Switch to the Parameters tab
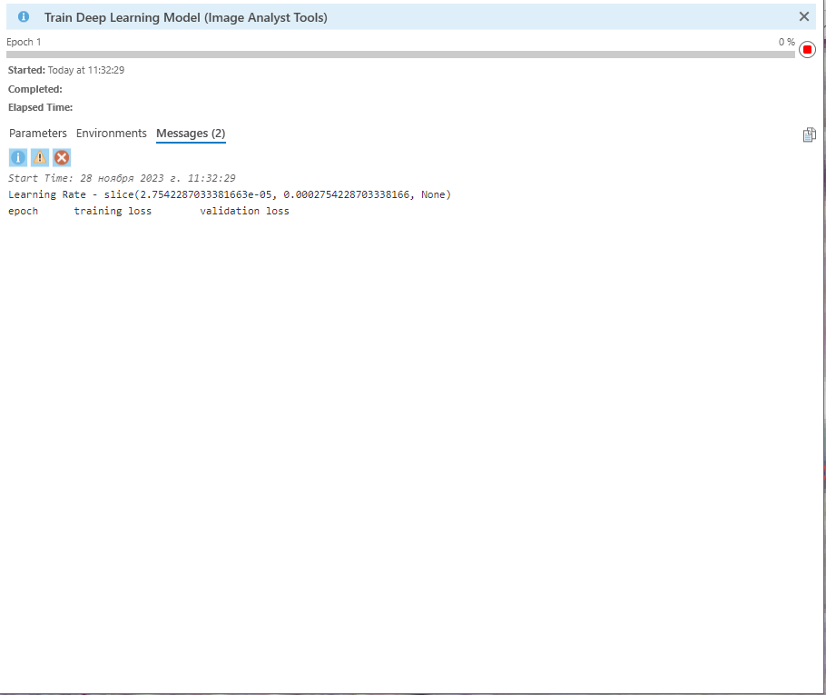Screen dimensions: 826x695 click(x=37, y=133)
